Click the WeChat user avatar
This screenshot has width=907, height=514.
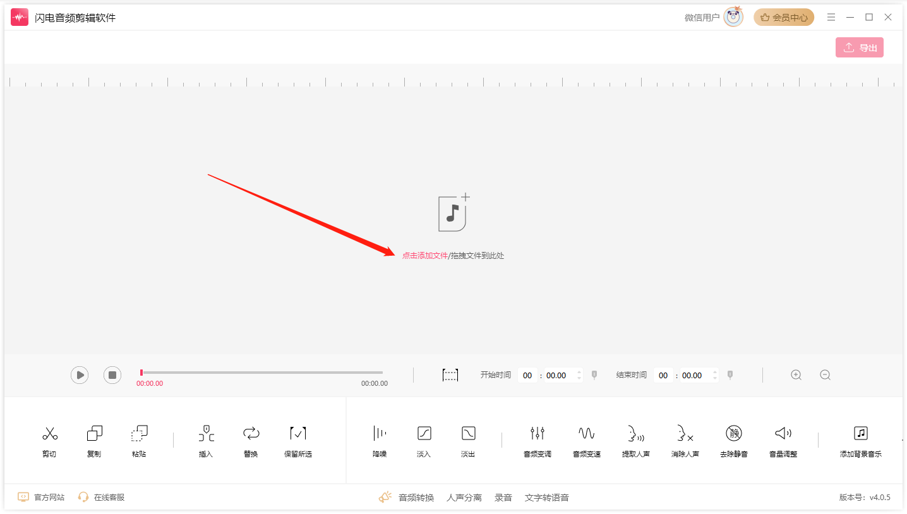[733, 17]
